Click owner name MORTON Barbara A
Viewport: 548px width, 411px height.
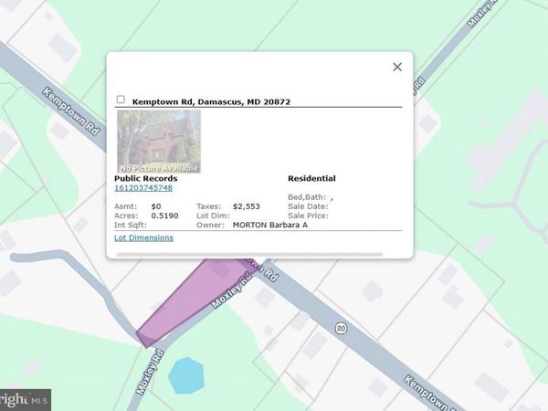[x=270, y=225]
